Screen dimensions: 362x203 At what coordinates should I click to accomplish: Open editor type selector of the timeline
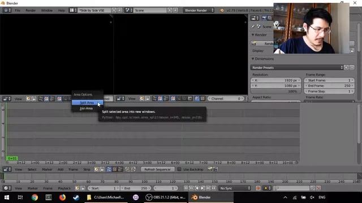tap(7, 188)
